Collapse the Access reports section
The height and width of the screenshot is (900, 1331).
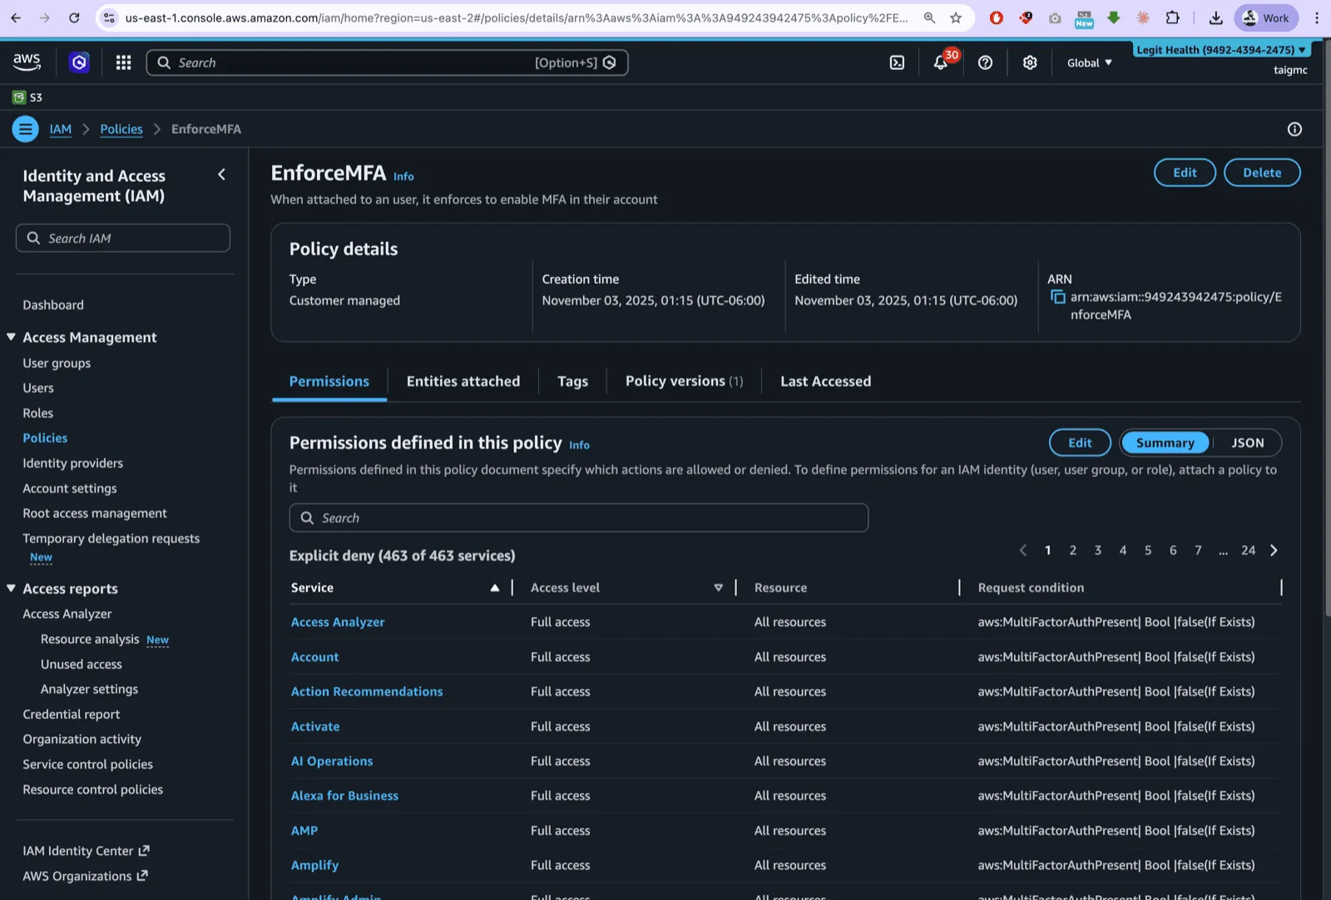[x=11, y=588]
